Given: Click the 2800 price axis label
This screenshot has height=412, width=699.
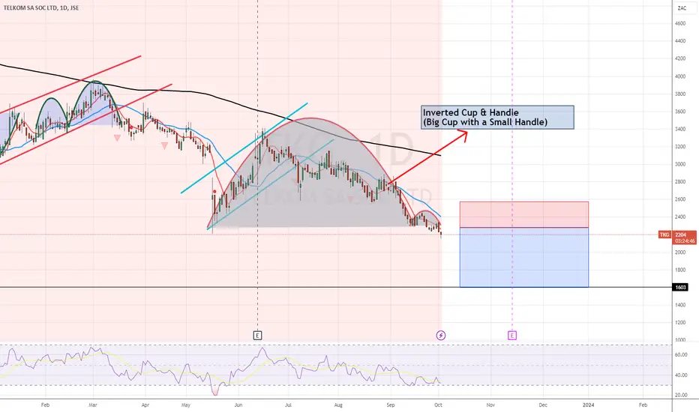Looking at the screenshot, I should pyautogui.click(x=680, y=182).
